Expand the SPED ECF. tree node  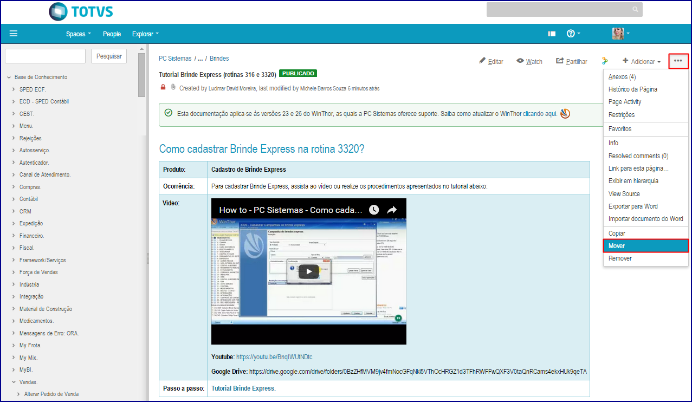[14, 89]
